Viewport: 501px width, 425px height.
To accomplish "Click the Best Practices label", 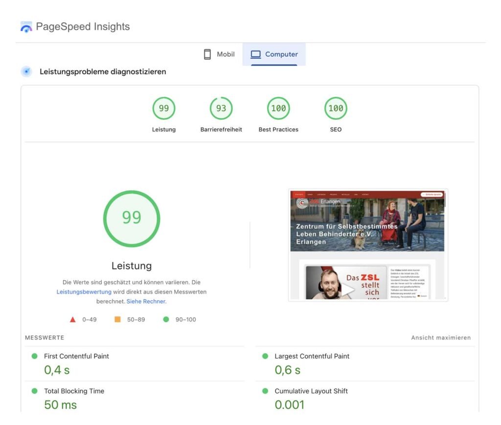I will 278,129.
